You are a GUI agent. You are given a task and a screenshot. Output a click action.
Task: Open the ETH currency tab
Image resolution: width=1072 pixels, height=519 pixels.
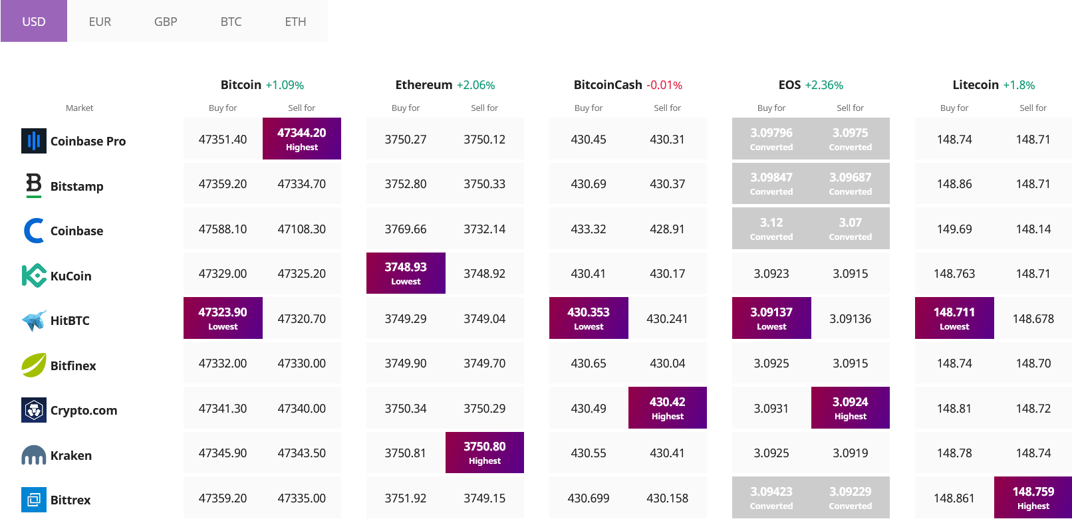click(295, 21)
